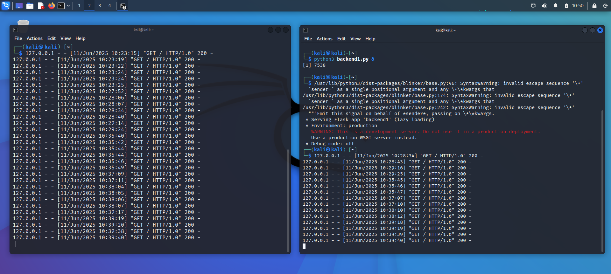Image resolution: width=611 pixels, height=274 pixels.
Task: Open the Kali applications menu
Action: tap(6, 5)
